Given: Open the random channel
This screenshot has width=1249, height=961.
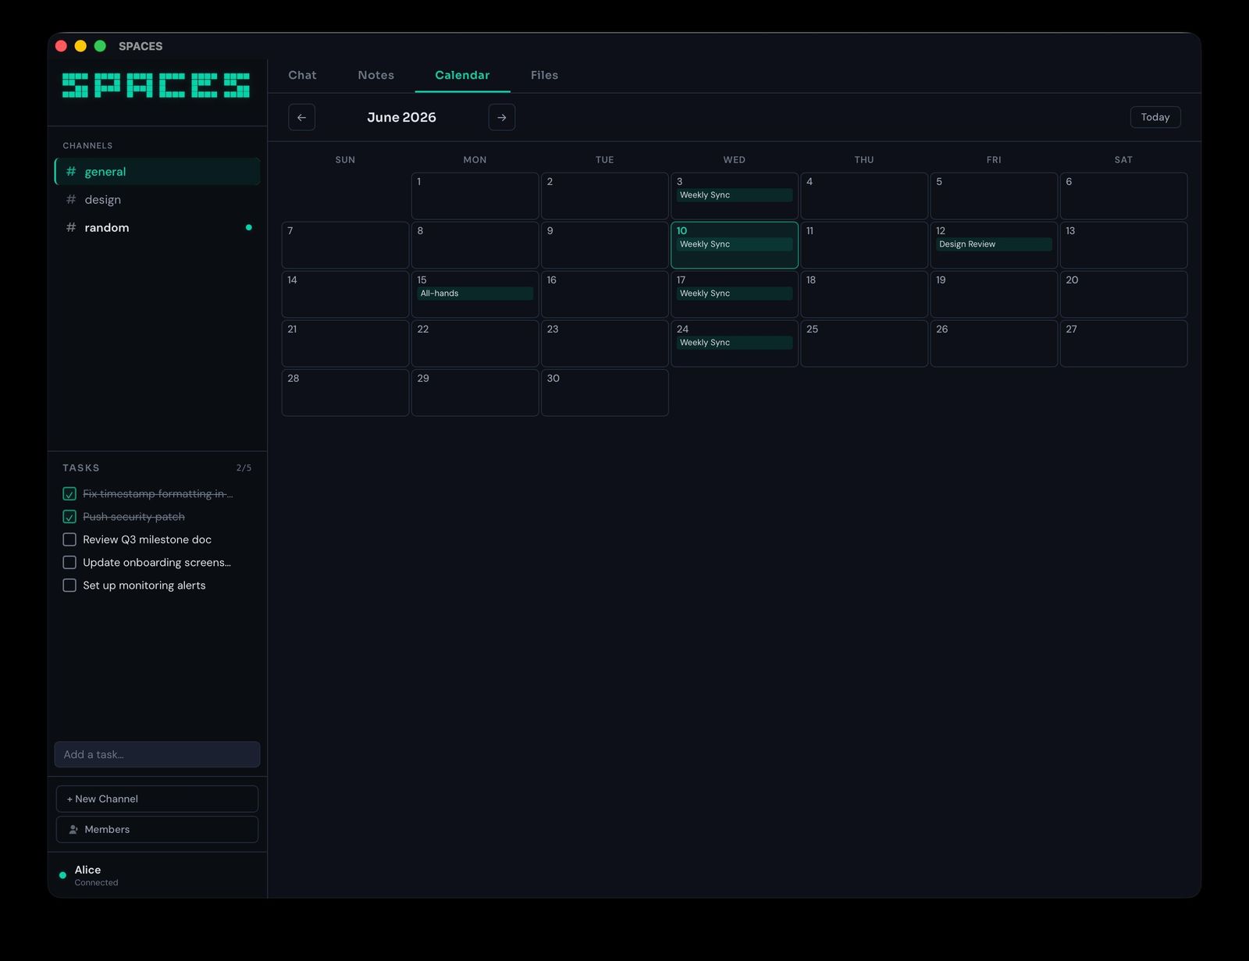Looking at the screenshot, I should [x=157, y=228].
